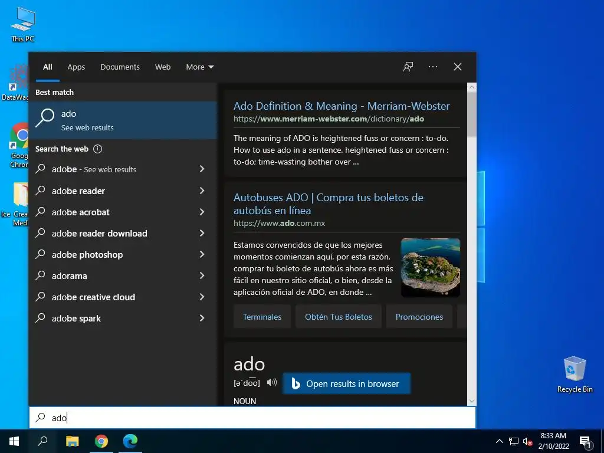604x453 pixels.
Task: Choose the adobe acrobat search suggestion
Action: click(x=123, y=212)
